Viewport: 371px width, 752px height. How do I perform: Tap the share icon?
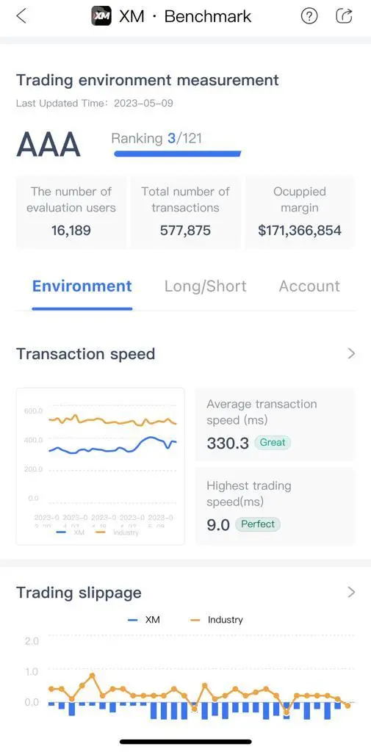(x=344, y=16)
